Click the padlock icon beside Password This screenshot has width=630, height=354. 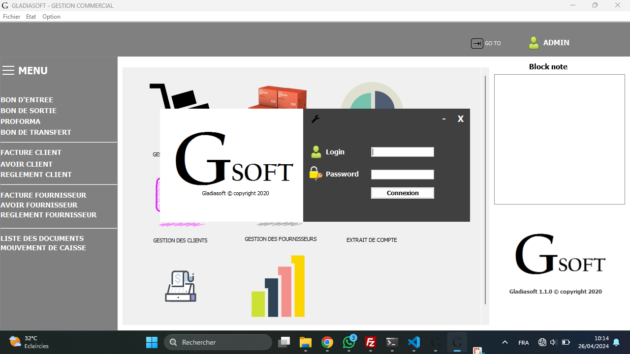tap(315, 174)
